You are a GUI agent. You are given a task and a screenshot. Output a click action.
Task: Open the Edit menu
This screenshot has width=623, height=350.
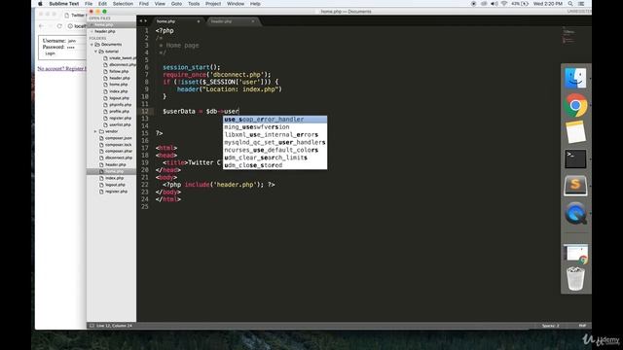102,4
